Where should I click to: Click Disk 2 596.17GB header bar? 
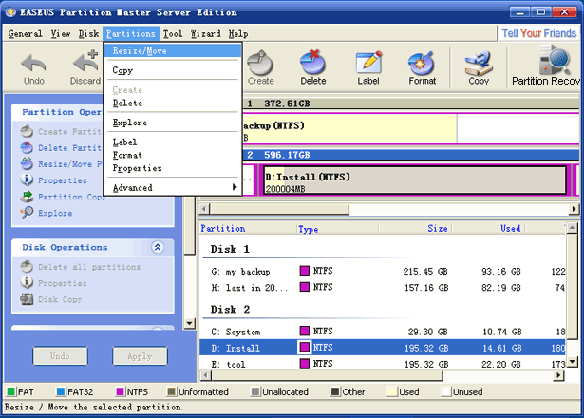point(410,155)
